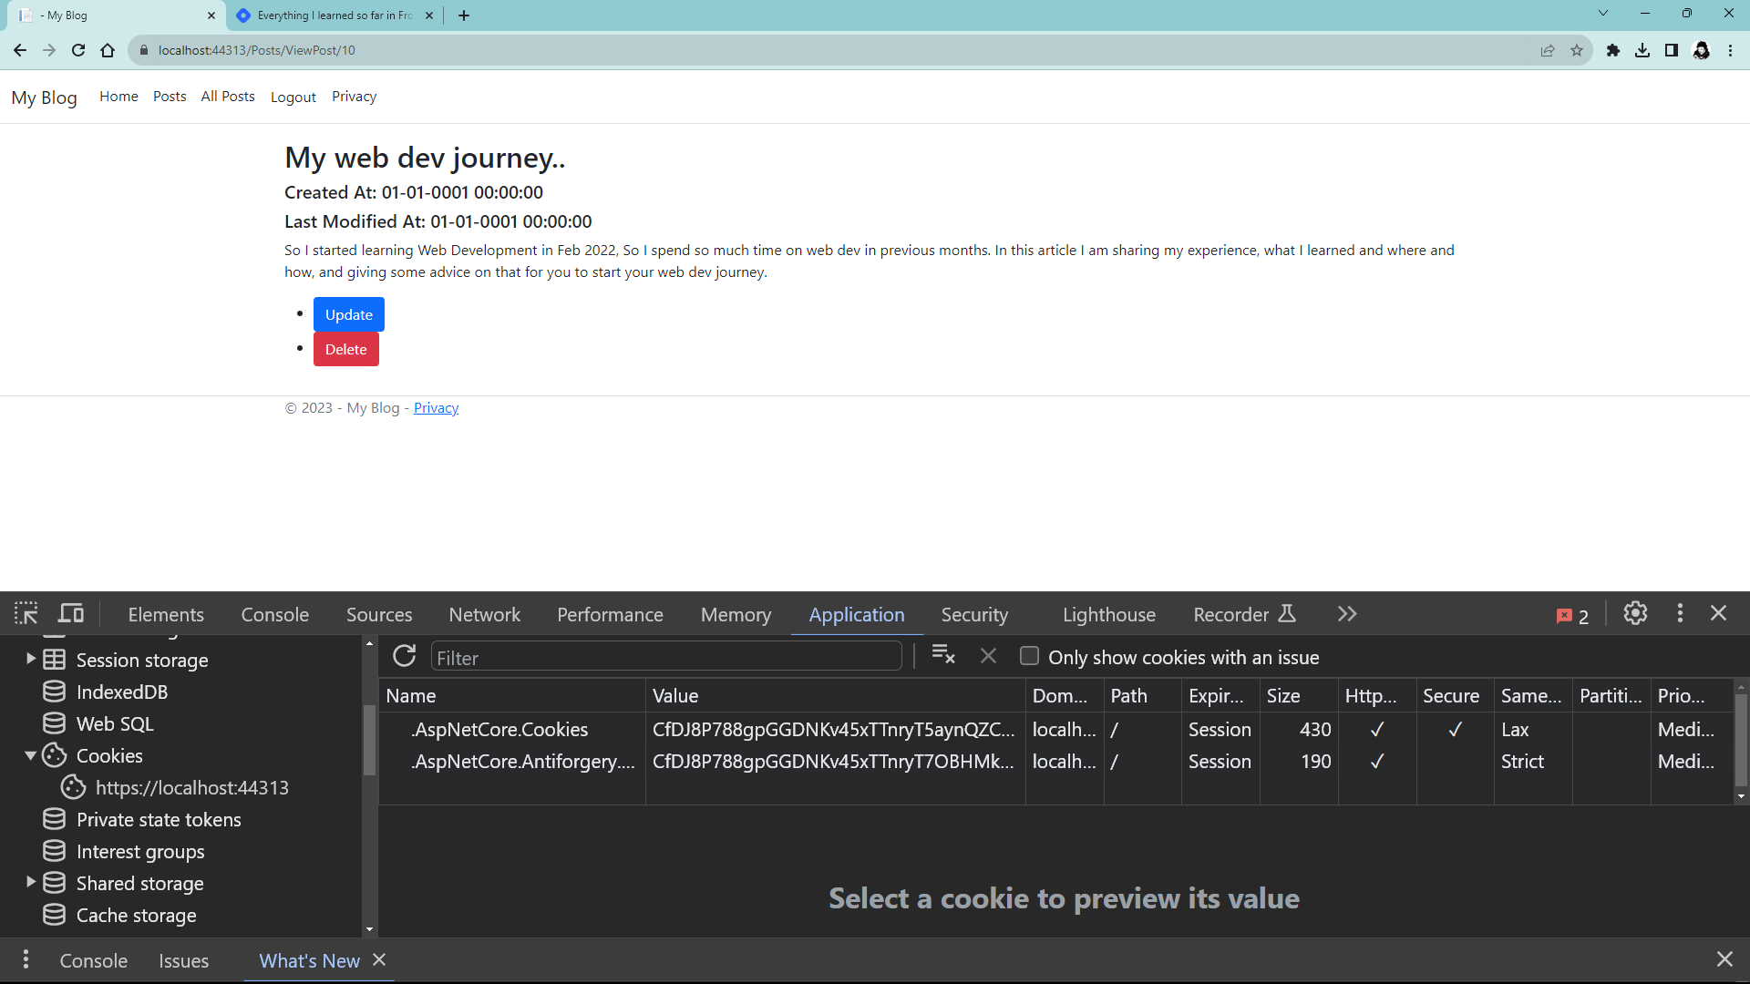
Task: Refresh cookies with the reload icon
Action: (404, 657)
